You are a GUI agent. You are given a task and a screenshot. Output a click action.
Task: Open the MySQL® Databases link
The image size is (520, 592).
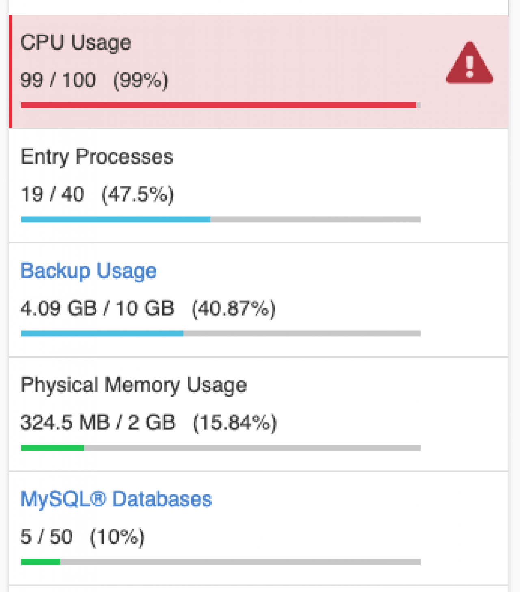(x=116, y=499)
